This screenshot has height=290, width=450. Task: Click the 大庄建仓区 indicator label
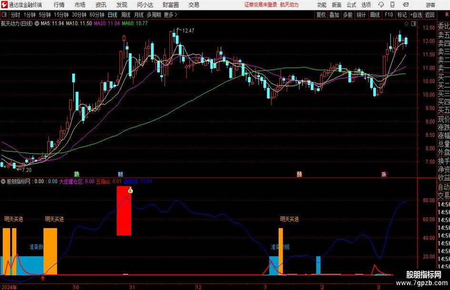(x=77, y=181)
